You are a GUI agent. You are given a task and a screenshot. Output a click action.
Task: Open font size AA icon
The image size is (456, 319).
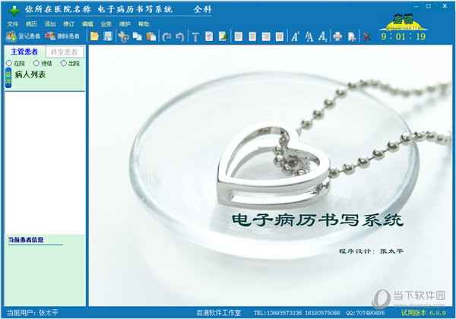pyautogui.click(x=309, y=36)
